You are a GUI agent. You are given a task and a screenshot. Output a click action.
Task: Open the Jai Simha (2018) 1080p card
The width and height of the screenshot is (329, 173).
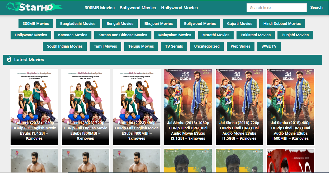tap(188, 107)
